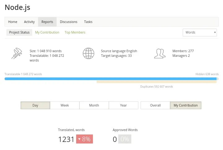
Task: Select the Week period toggle
Action: click(x=65, y=105)
